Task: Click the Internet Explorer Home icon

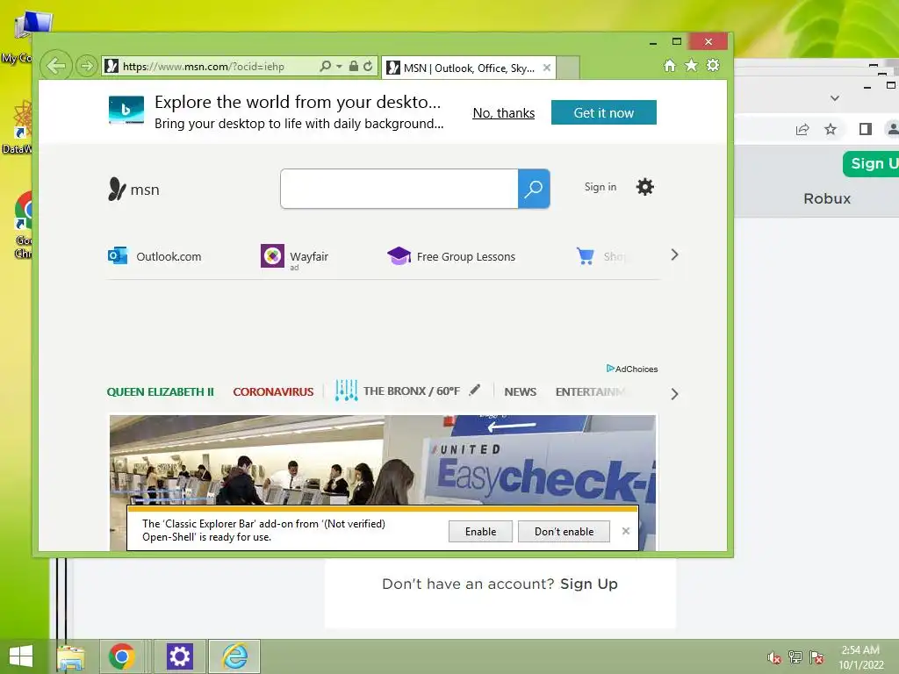Action: (x=670, y=65)
